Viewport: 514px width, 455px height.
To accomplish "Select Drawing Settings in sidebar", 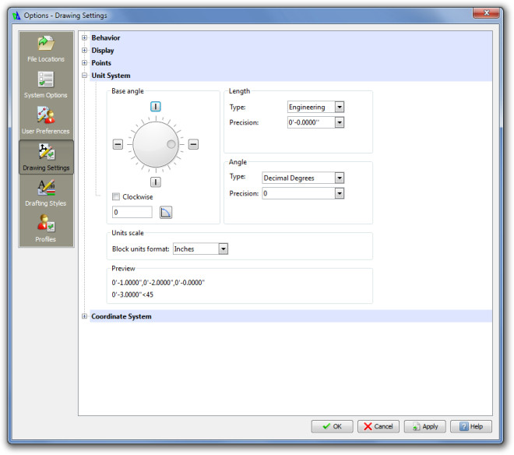I will tap(46, 157).
